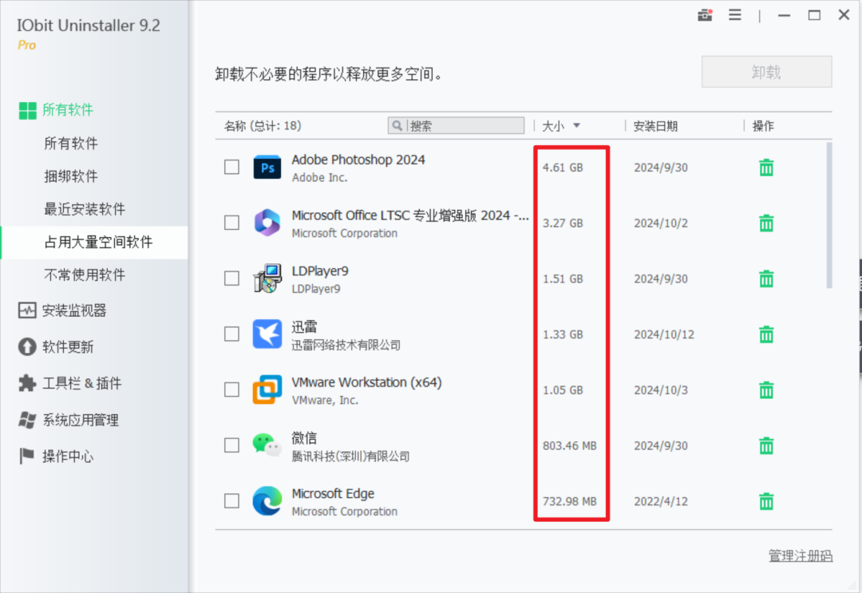Click the 3.27 GB size value

[x=563, y=223]
